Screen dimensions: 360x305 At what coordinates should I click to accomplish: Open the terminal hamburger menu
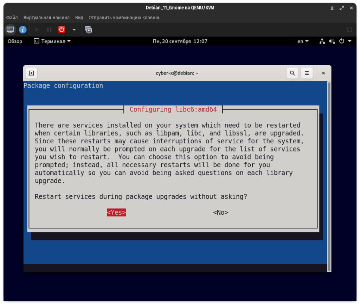[x=307, y=73]
